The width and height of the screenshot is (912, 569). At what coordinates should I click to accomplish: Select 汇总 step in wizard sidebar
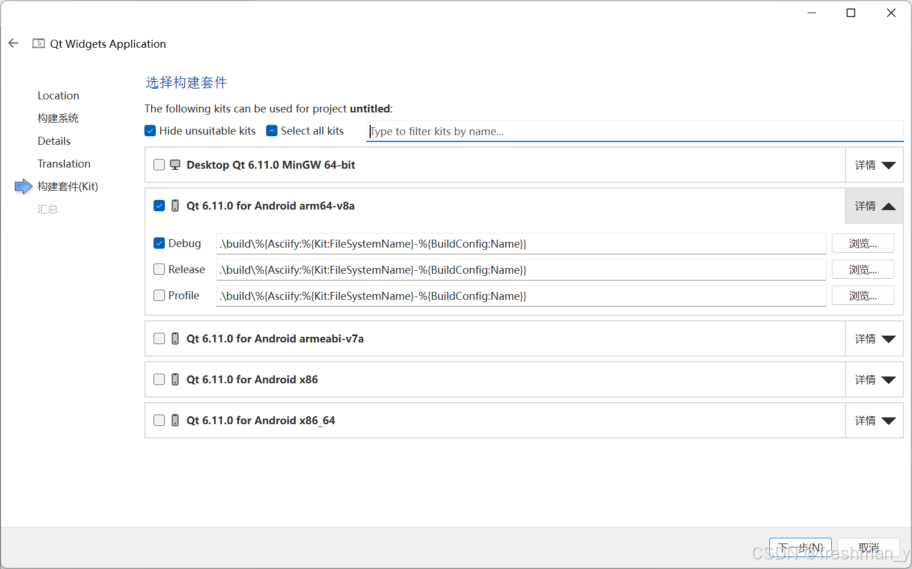click(x=48, y=209)
